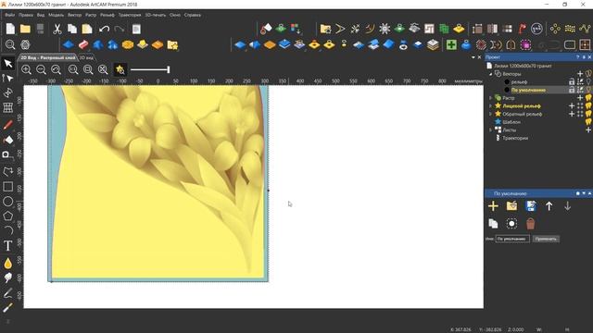This screenshot has width=593, height=333.
Task: Toggle visibility bulb of Шаблон row
Action: (588, 122)
